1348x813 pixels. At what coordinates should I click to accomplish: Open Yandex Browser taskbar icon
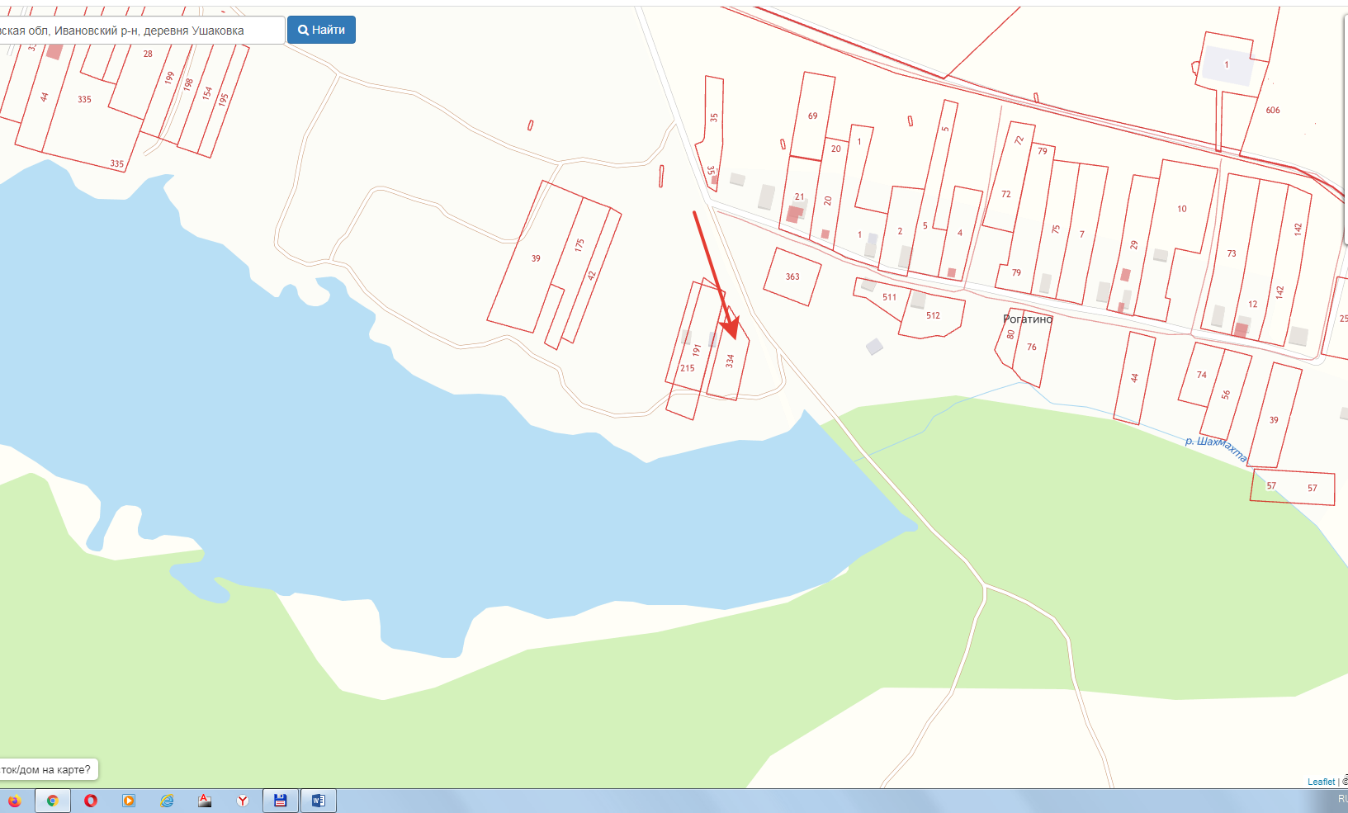coord(243,801)
